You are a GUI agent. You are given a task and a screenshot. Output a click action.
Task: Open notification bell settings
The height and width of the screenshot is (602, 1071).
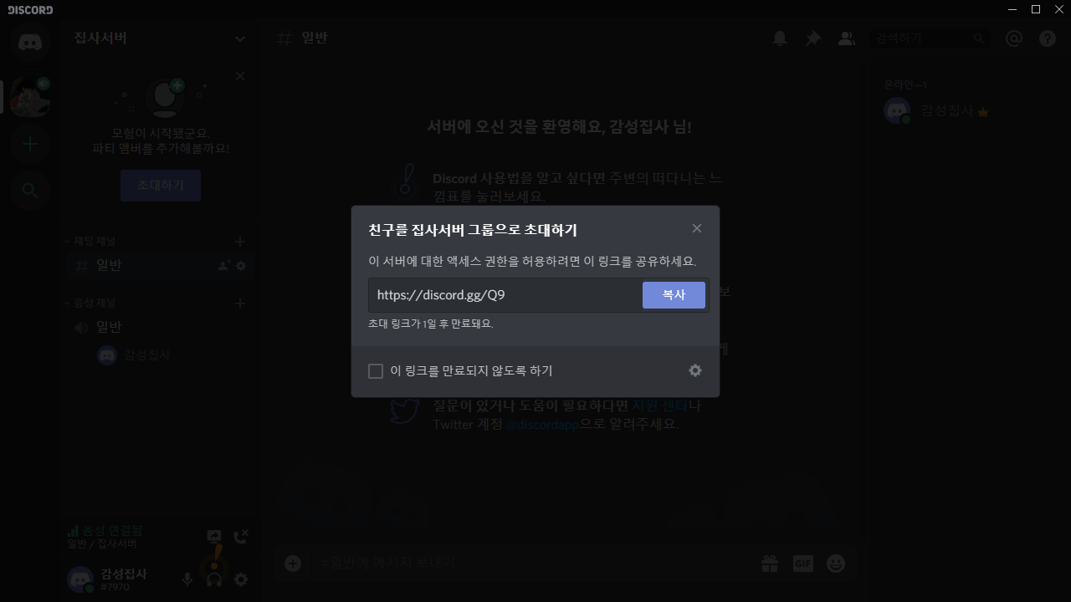click(x=780, y=38)
